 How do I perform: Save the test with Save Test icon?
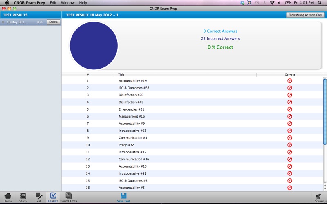tap(123, 197)
